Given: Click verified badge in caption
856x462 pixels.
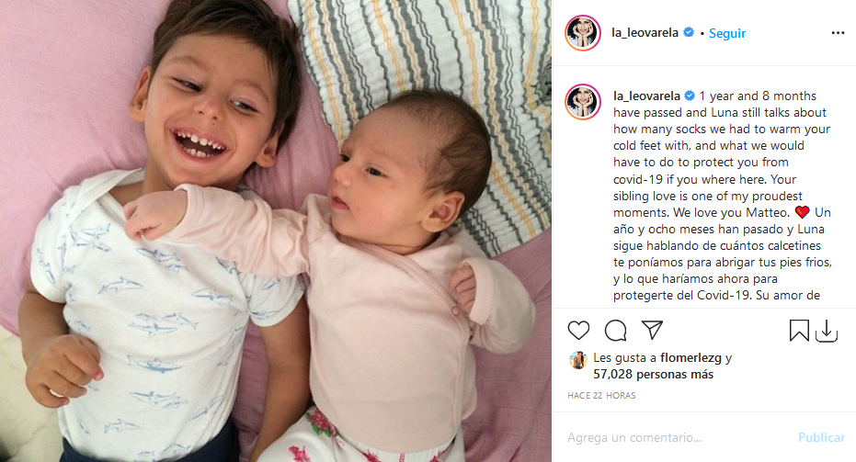Looking at the screenshot, I should coord(690,96).
